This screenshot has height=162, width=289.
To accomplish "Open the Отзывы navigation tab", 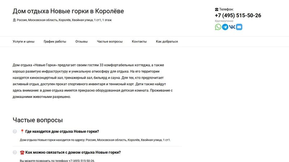I will click(82, 41).
